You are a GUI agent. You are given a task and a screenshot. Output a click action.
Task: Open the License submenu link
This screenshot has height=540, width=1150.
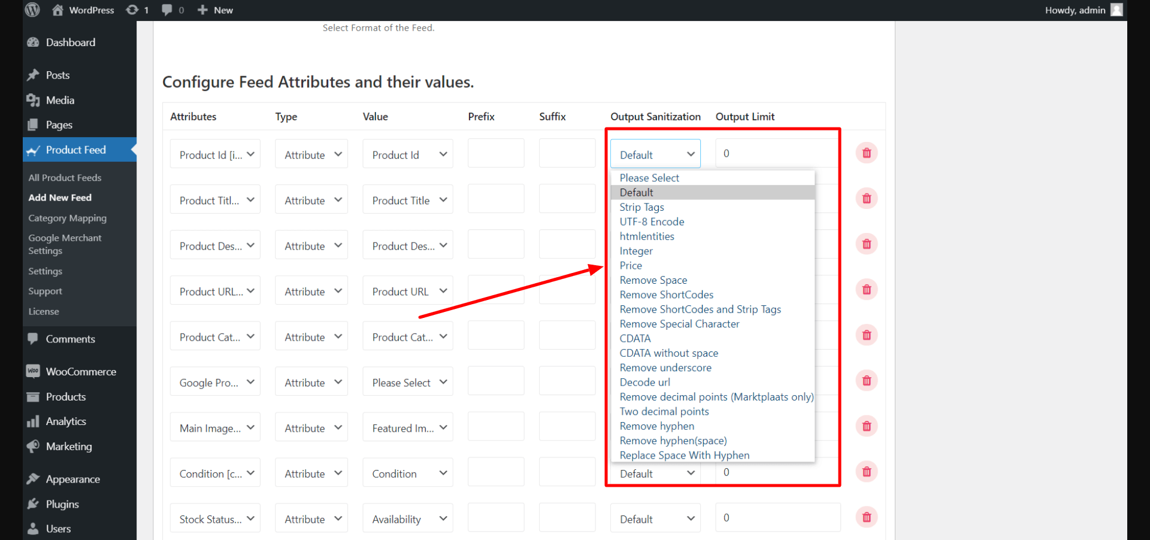click(44, 312)
